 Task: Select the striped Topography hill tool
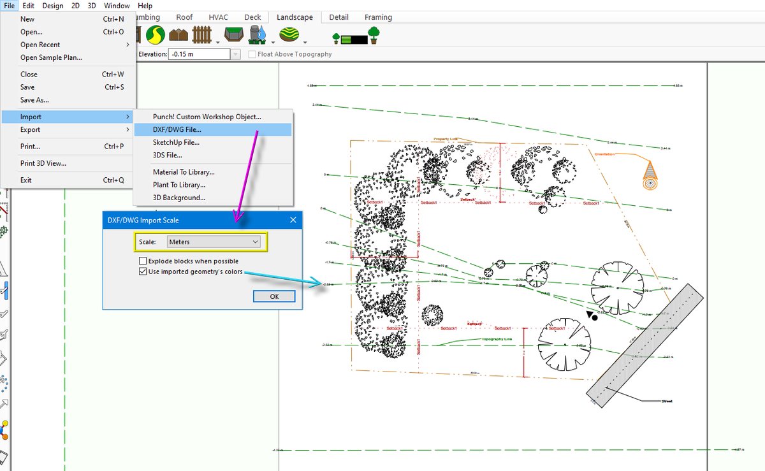pyautogui.click(x=290, y=34)
